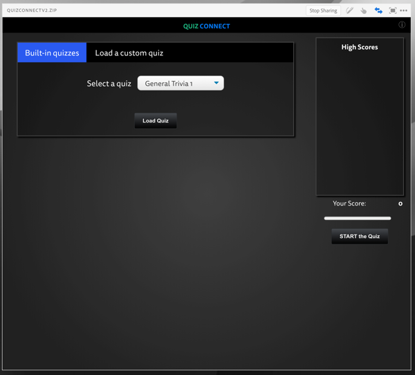Click the QUIZCONNECTV2.ZIP pod title

point(32,10)
